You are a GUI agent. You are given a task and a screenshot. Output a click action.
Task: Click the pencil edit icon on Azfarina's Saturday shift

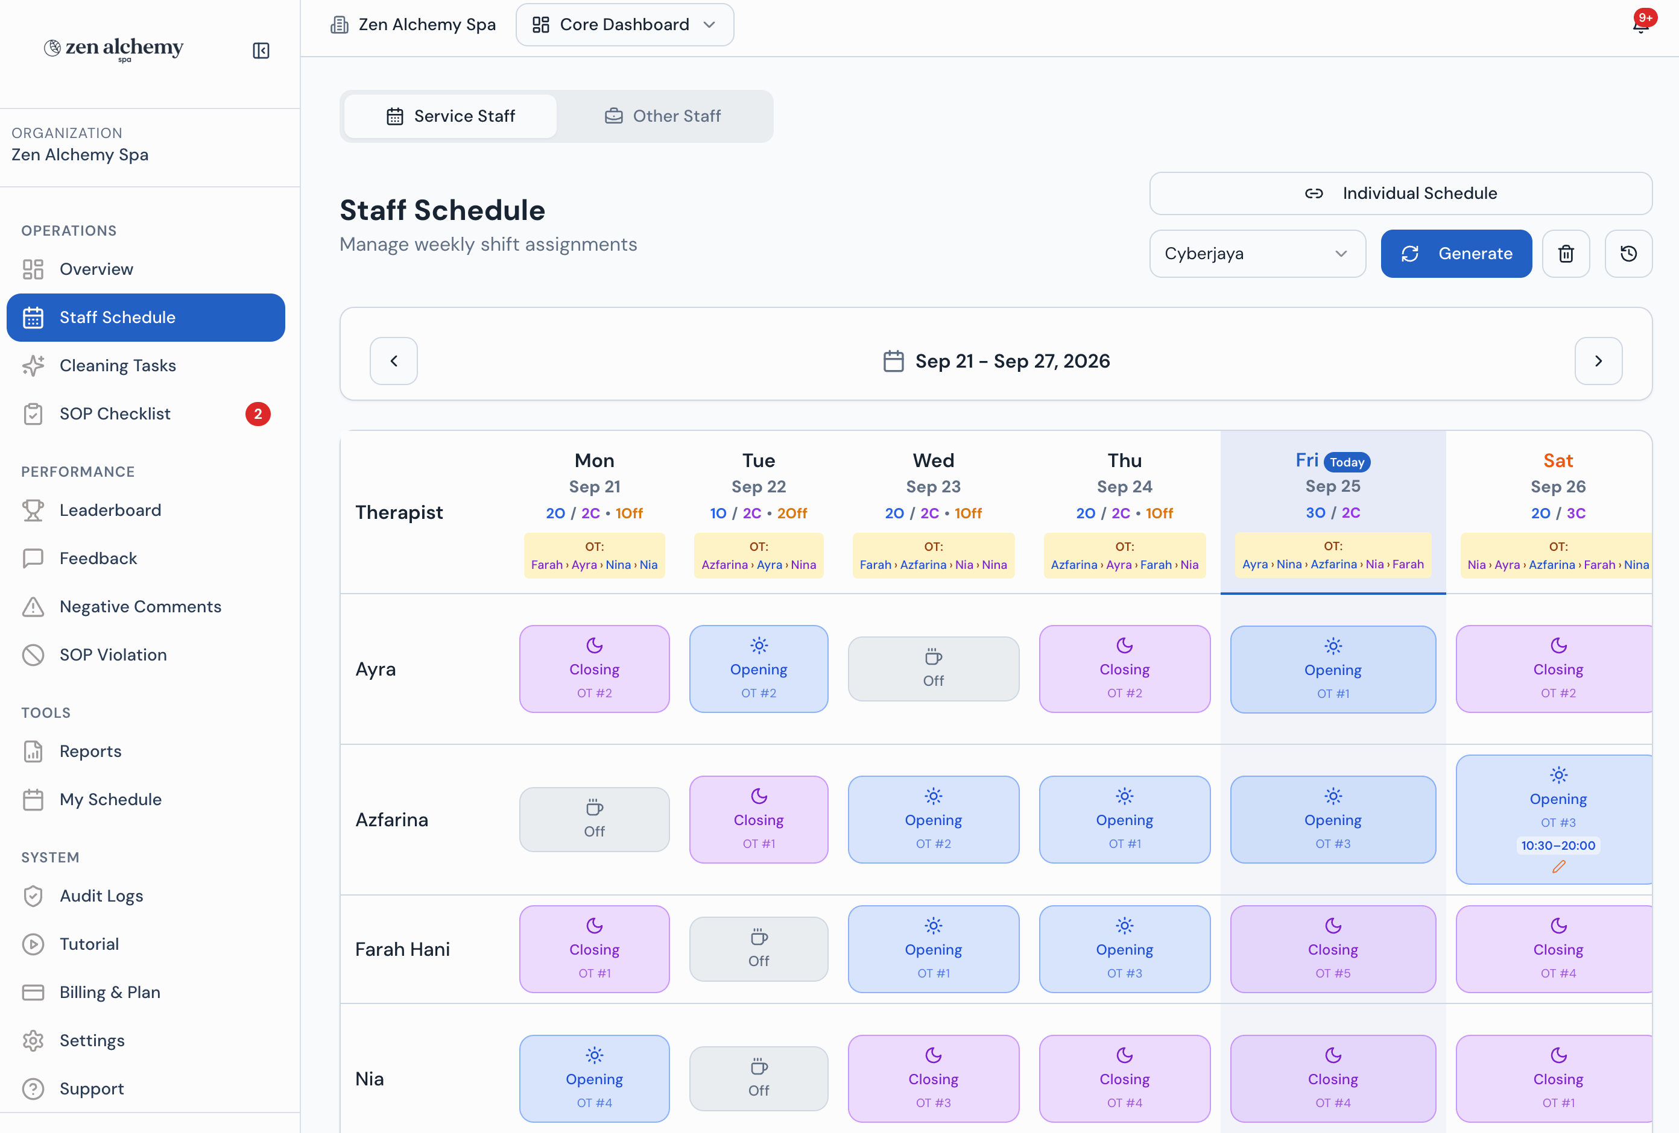(1558, 867)
